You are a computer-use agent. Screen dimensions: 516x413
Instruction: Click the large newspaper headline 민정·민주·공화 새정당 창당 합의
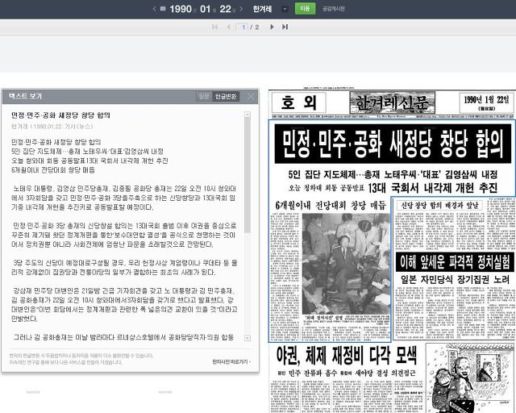coord(393,144)
